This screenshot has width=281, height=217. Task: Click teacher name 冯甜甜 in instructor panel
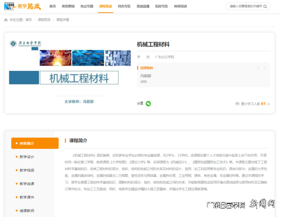click(x=146, y=76)
